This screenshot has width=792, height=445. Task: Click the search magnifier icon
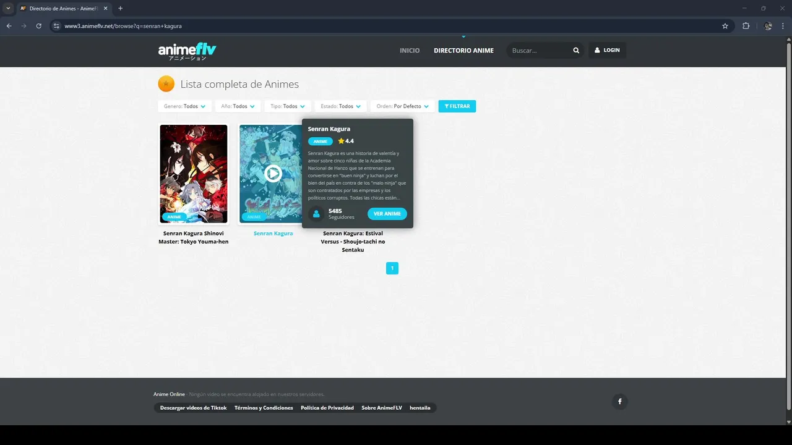click(576, 51)
